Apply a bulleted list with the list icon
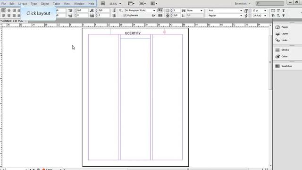The width and height of the screenshot is (302, 170). click(x=114, y=10)
